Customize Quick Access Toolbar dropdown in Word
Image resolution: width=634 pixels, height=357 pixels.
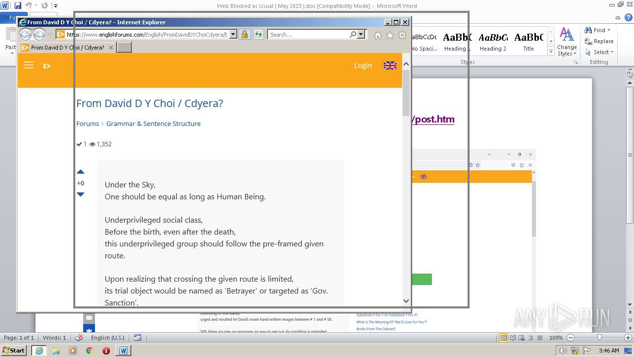point(56,6)
